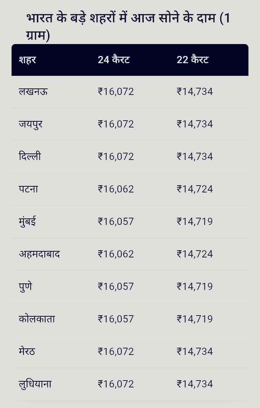Screen dimensions: 260x408
Task: Select the लखनऊ city name
Action: [x=33, y=92]
